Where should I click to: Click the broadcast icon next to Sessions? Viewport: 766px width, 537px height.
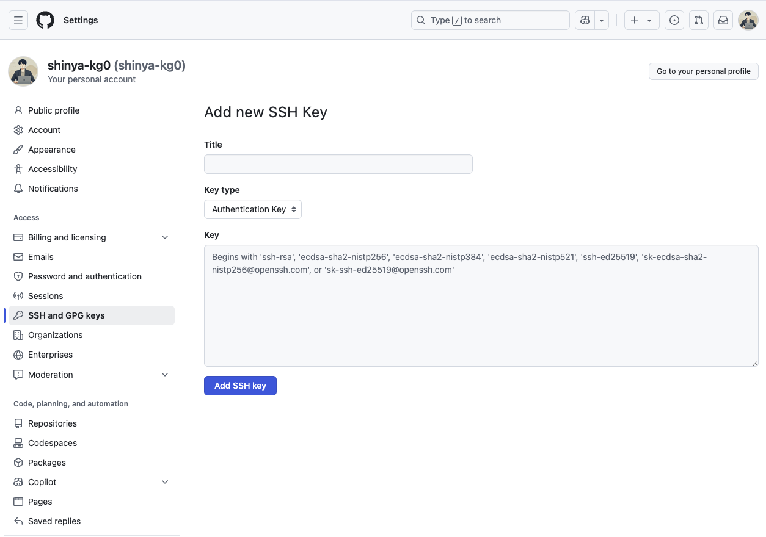coord(18,296)
